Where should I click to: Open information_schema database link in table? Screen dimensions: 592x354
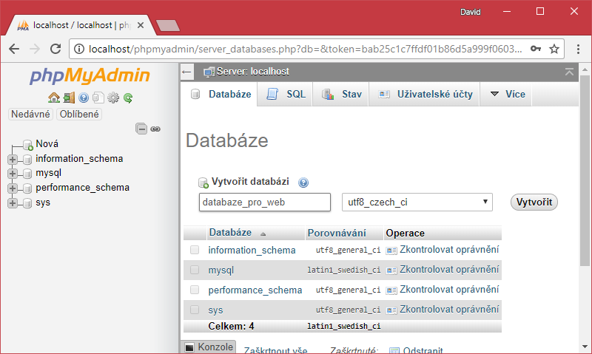pos(252,251)
